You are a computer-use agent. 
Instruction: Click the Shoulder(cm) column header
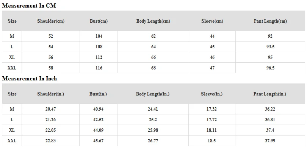tap(51, 21)
